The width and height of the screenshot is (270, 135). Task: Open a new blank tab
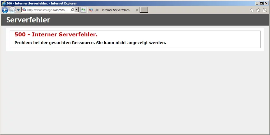(x=144, y=10)
